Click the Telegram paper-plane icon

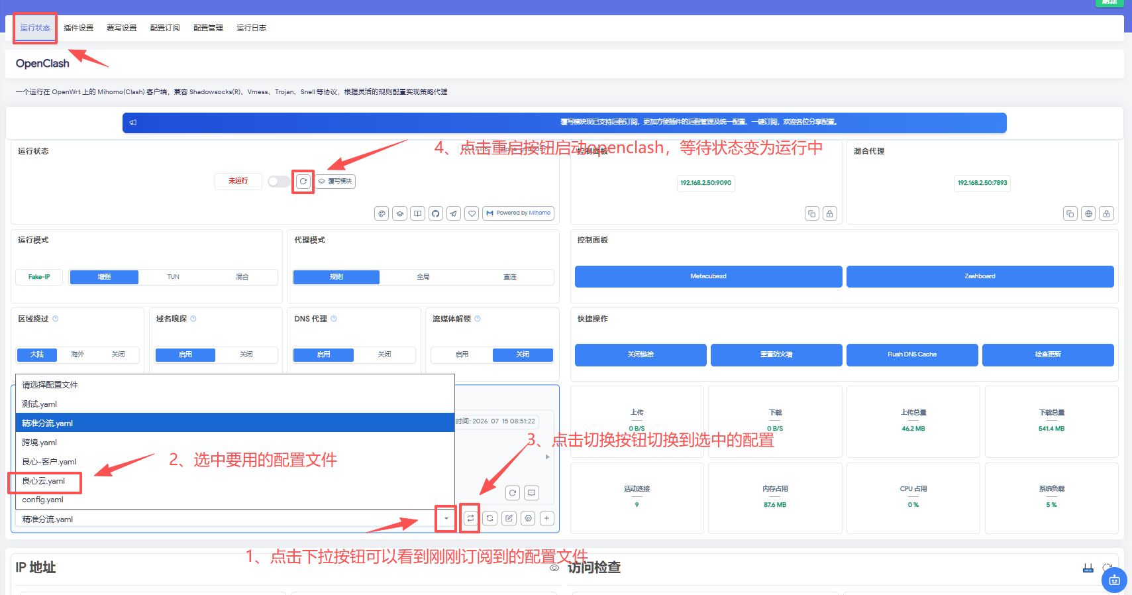[454, 213]
